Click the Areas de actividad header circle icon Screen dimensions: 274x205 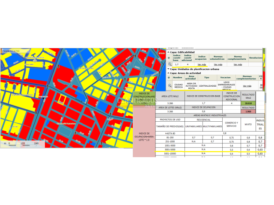click(x=169, y=78)
